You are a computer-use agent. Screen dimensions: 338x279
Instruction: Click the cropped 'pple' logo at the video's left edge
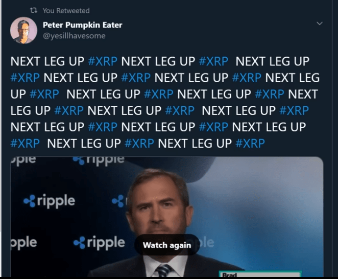point(23,243)
